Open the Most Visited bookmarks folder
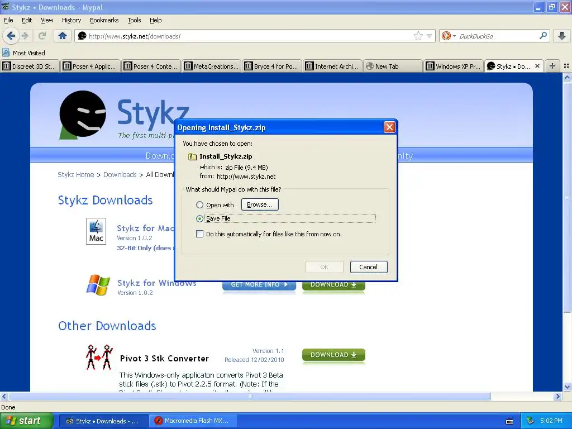The width and height of the screenshot is (572, 429). [23, 53]
